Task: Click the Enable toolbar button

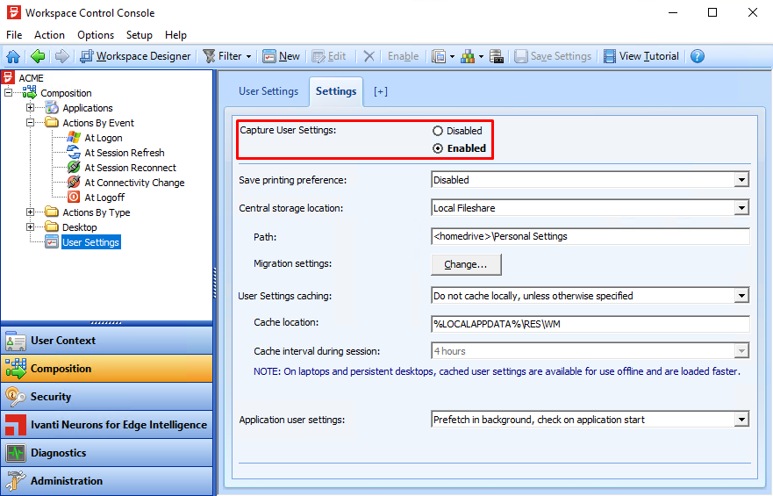Action: (x=403, y=57)
